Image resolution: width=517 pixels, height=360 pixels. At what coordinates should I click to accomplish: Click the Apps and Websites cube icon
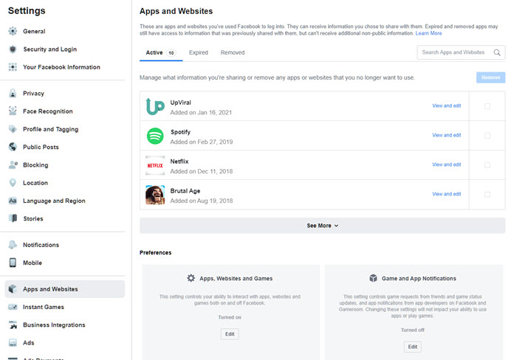13,289
